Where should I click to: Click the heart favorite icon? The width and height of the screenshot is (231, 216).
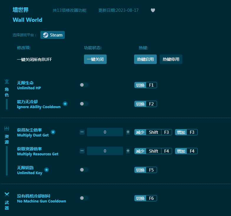pos(153,10)
